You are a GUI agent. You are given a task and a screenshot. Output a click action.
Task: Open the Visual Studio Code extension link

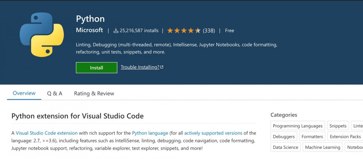click(47, 133)
